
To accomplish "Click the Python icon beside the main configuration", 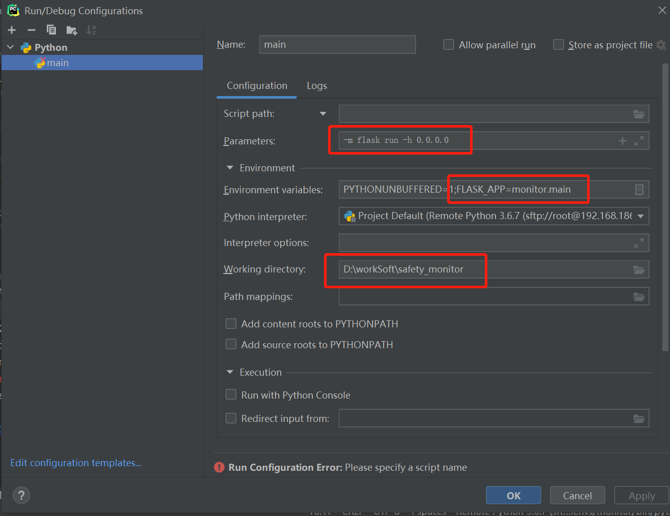I will (x=40, y=63).
